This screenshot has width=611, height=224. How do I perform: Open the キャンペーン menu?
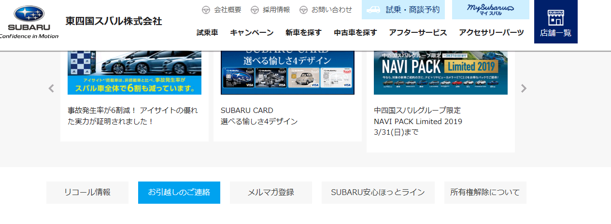coord(252,33)
